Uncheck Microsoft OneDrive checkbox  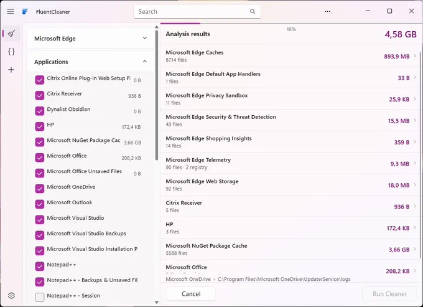pyautogui.click(x=40, y=189)
